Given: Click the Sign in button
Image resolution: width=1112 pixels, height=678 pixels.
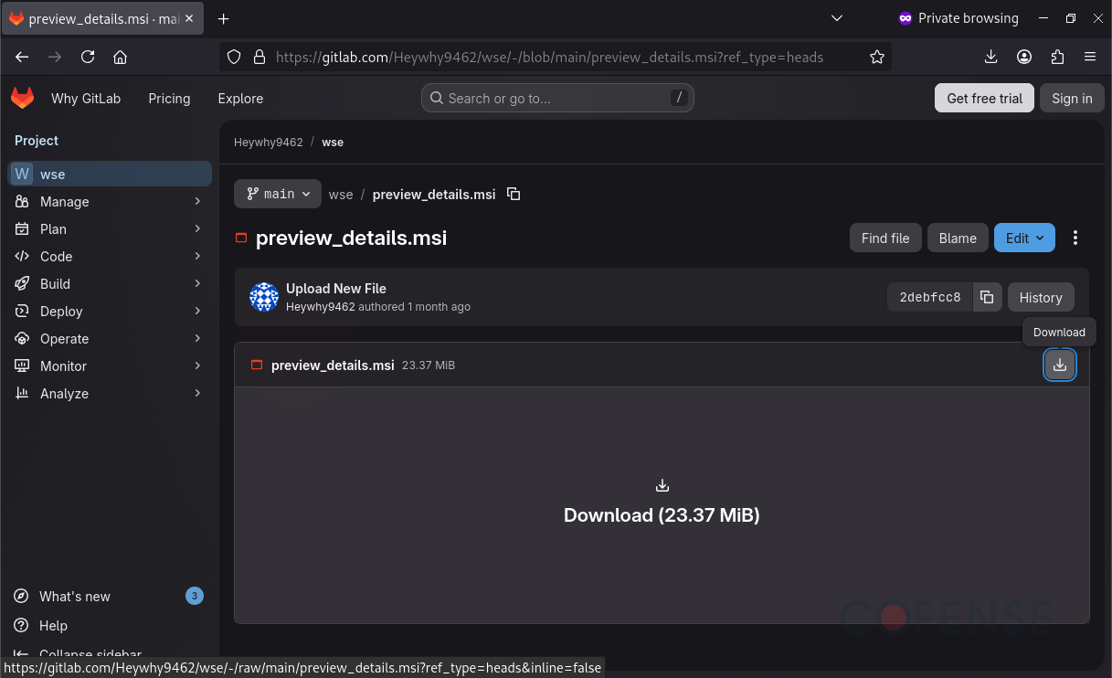Looking at the screenshot, I should tap(1071, 98).
